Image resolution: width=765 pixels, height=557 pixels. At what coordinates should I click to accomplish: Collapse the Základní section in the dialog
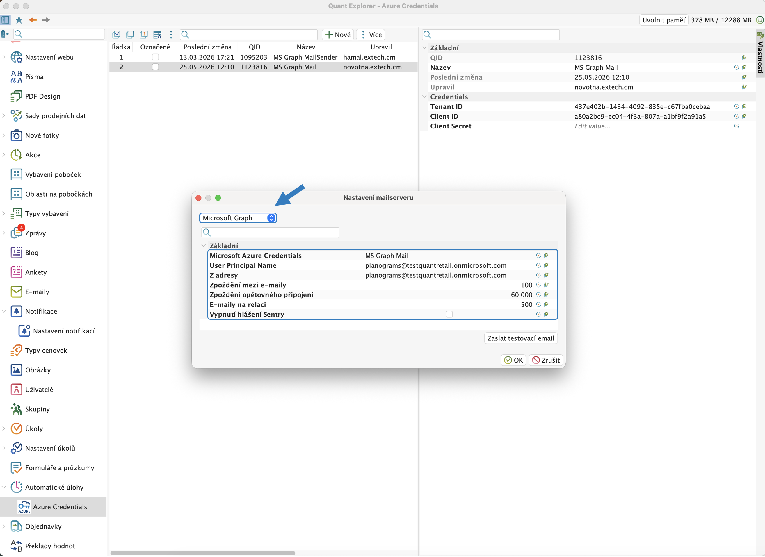coord(203,246)
